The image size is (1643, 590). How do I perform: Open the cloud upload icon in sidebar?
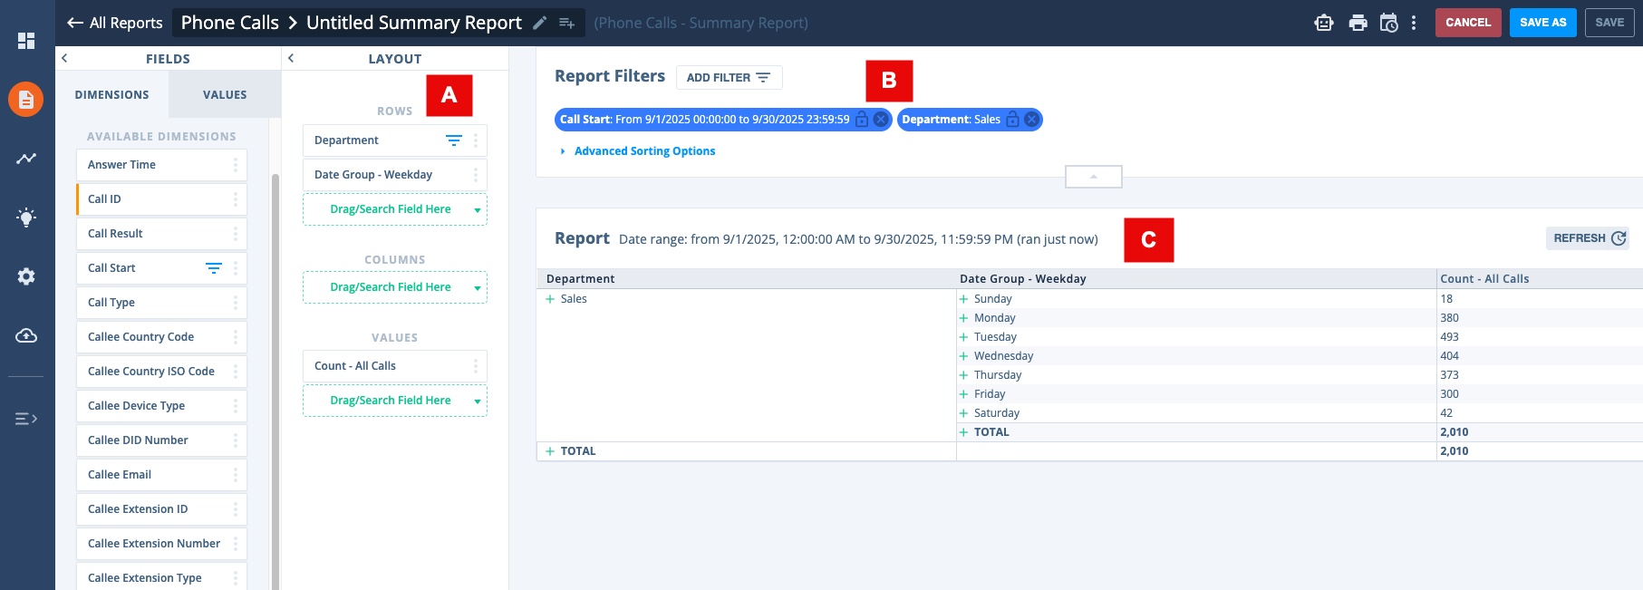click(x=26, y=335)
